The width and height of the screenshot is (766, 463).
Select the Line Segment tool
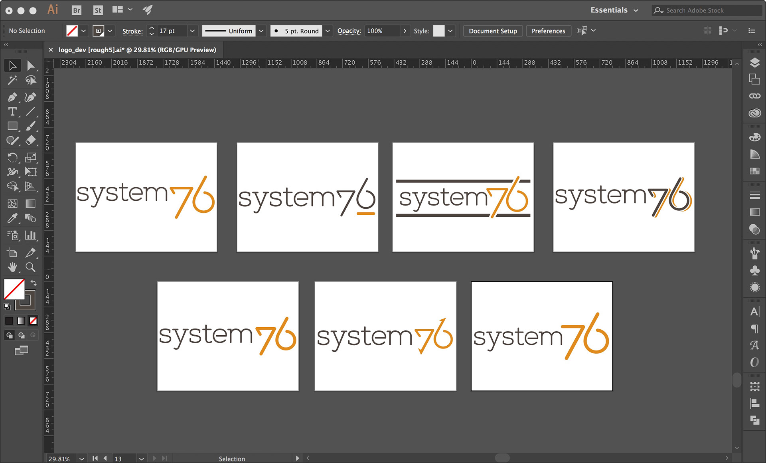[31, 112]
